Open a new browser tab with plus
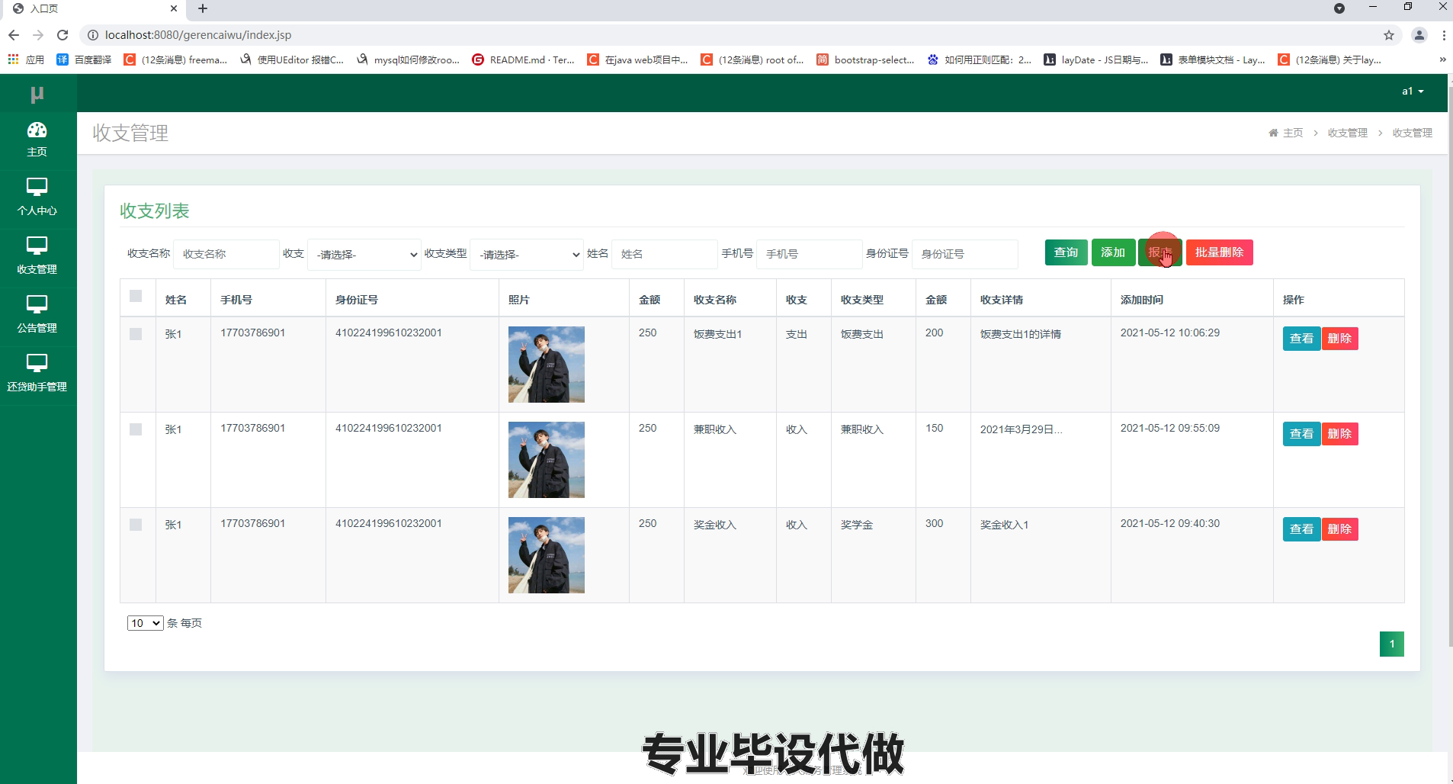This screenshot has height=784, width=1453. 202,9
